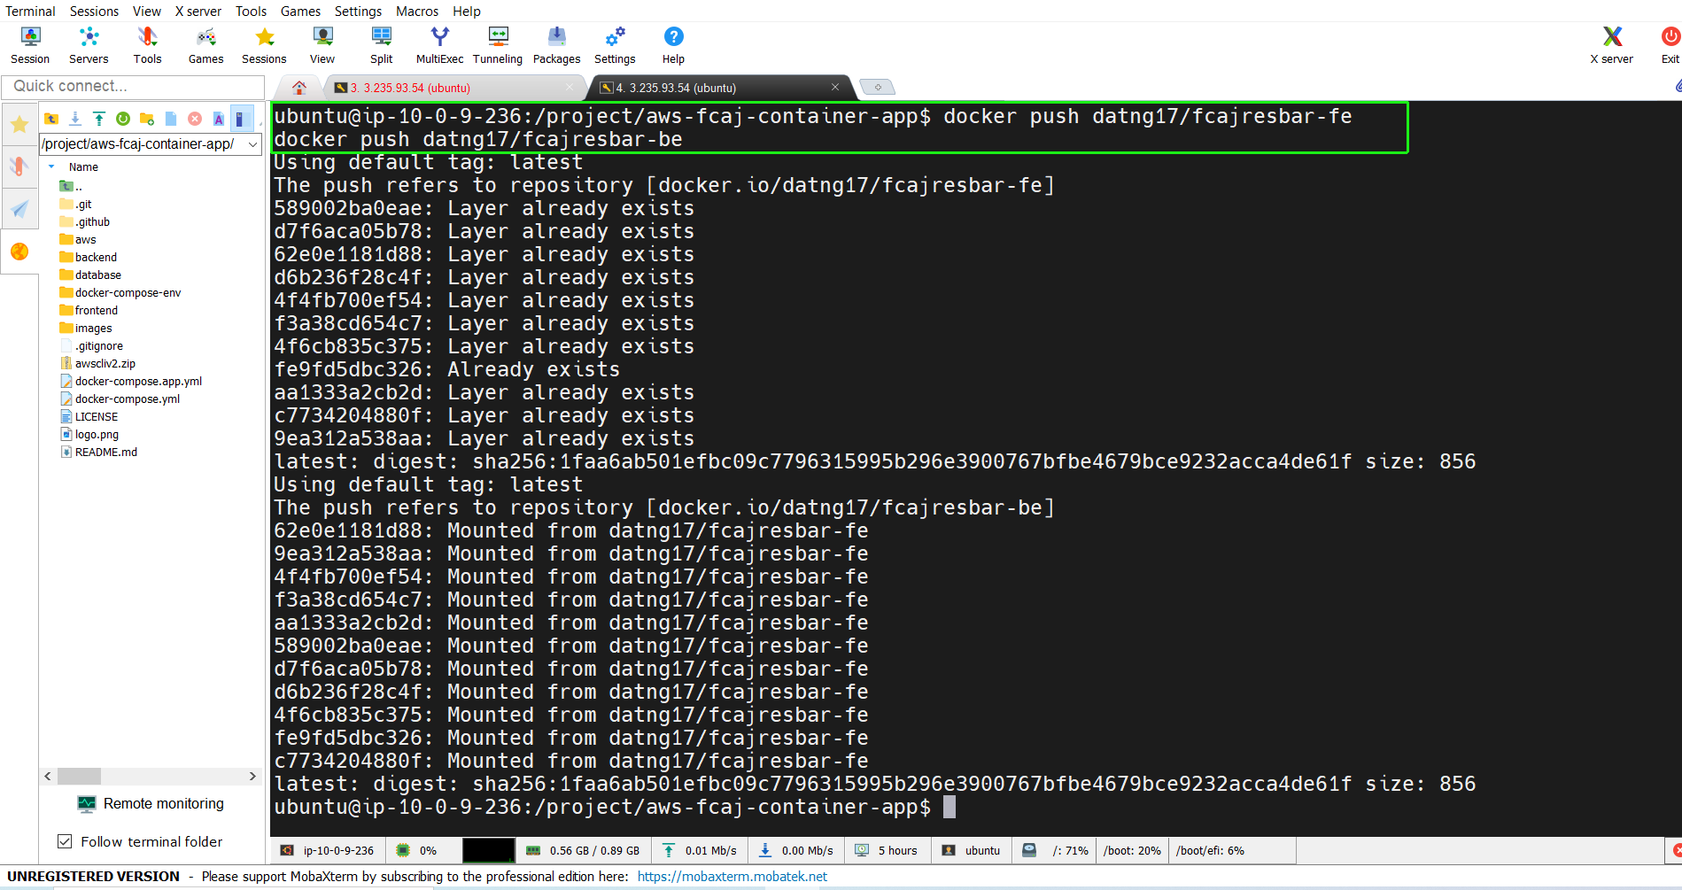Close tab 4. 3.235.93.54 (ubuntu)
This screenshot has height=890, width=1682.
point(834,87)
